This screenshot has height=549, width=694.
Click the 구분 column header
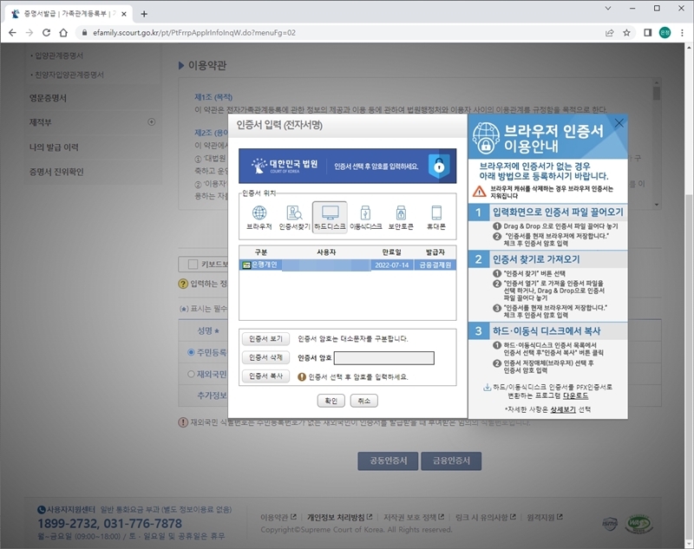[x=261, y=252]
